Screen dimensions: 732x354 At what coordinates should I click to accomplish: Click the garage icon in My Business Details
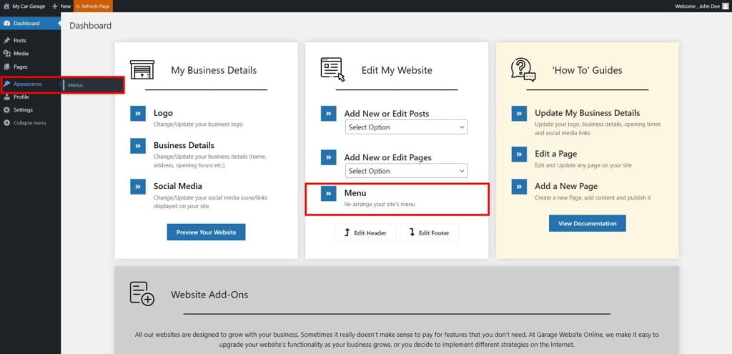(142, 69)
